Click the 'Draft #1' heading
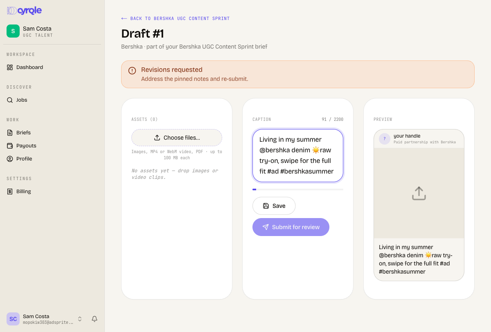This screenshot has width=491, height=332. [143, 33]
